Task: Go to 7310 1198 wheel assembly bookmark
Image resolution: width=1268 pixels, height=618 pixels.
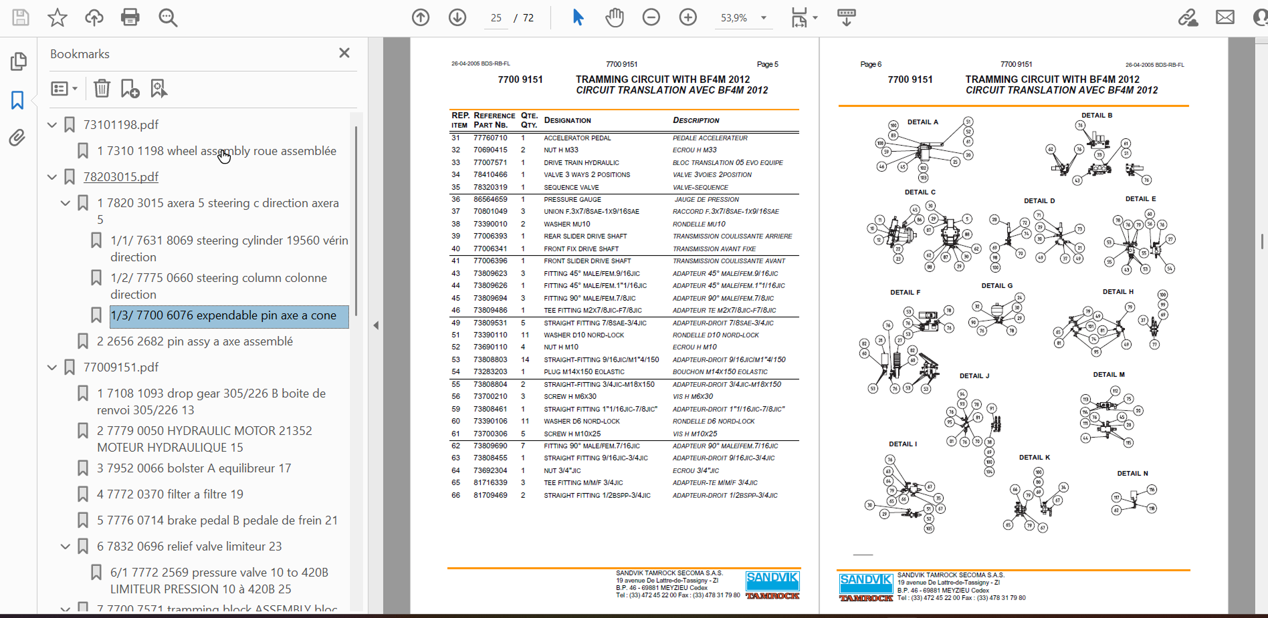Action: pyautogui.click(x=217, y=151)
